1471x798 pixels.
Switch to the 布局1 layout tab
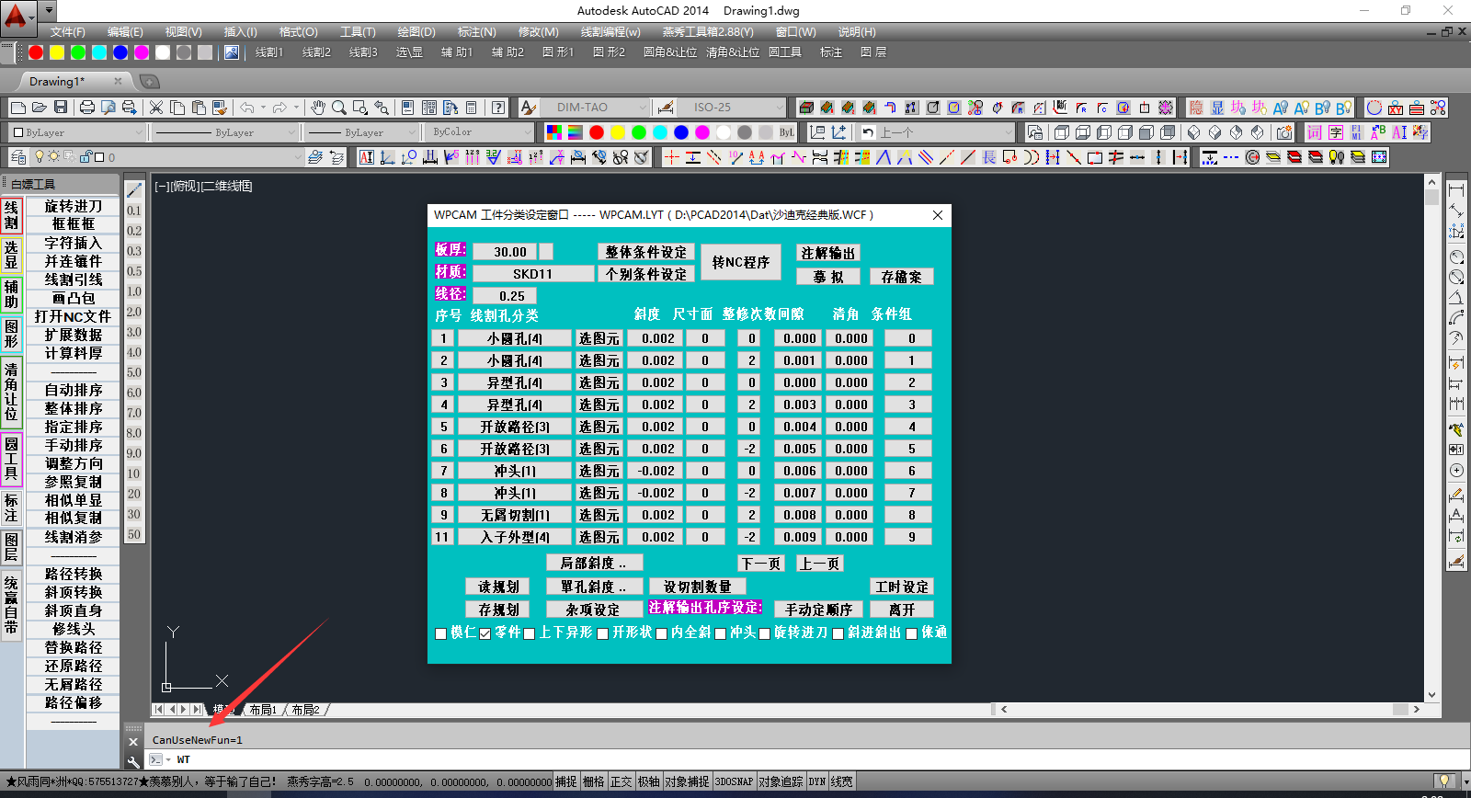point(263,710)
